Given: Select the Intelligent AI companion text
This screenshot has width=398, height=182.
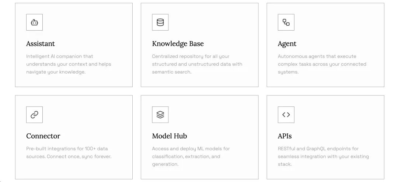Looking at the screenshot, I should 60,56.
